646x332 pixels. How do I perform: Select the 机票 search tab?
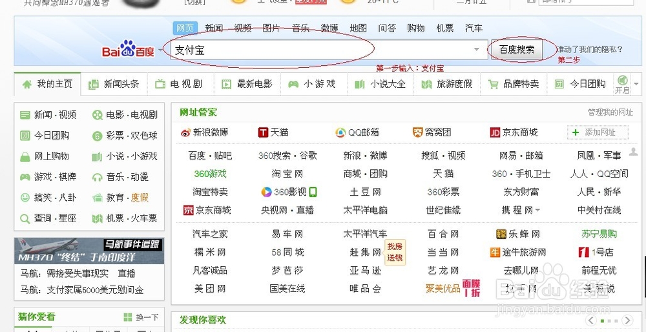click(x=444, y=28)
